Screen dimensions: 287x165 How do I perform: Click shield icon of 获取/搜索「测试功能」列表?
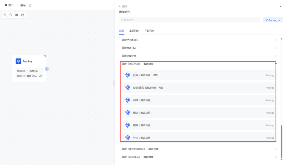tap(128, 88)
